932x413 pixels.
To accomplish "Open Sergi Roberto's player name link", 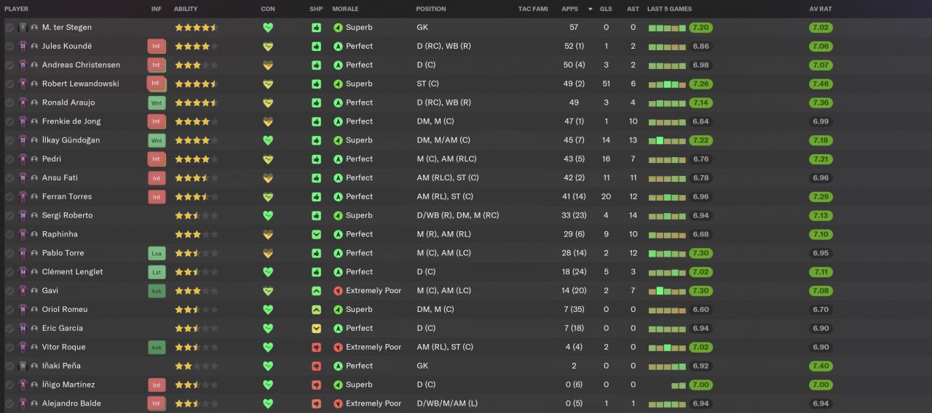I will tap(67, 215).
